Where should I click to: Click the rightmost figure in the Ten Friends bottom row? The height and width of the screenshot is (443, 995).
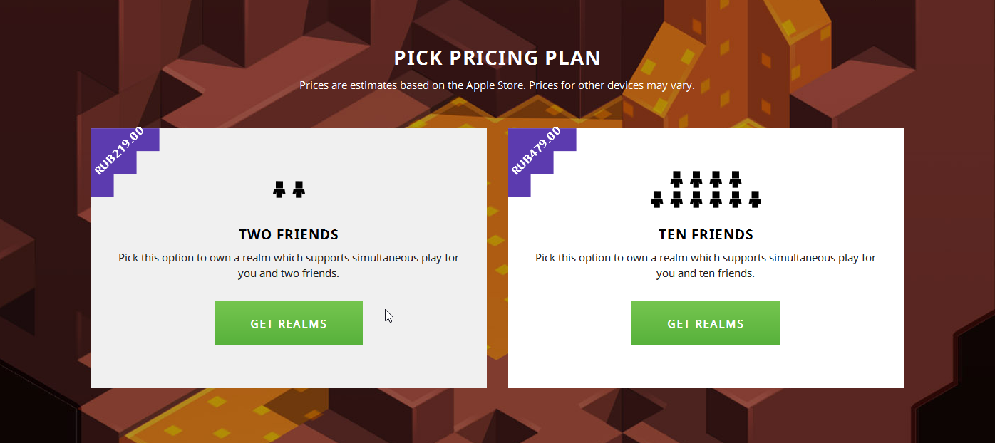tap(755, 200)
